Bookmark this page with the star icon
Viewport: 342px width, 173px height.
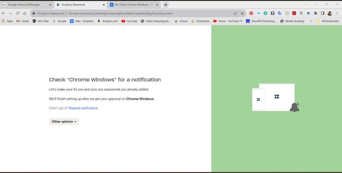242,13
